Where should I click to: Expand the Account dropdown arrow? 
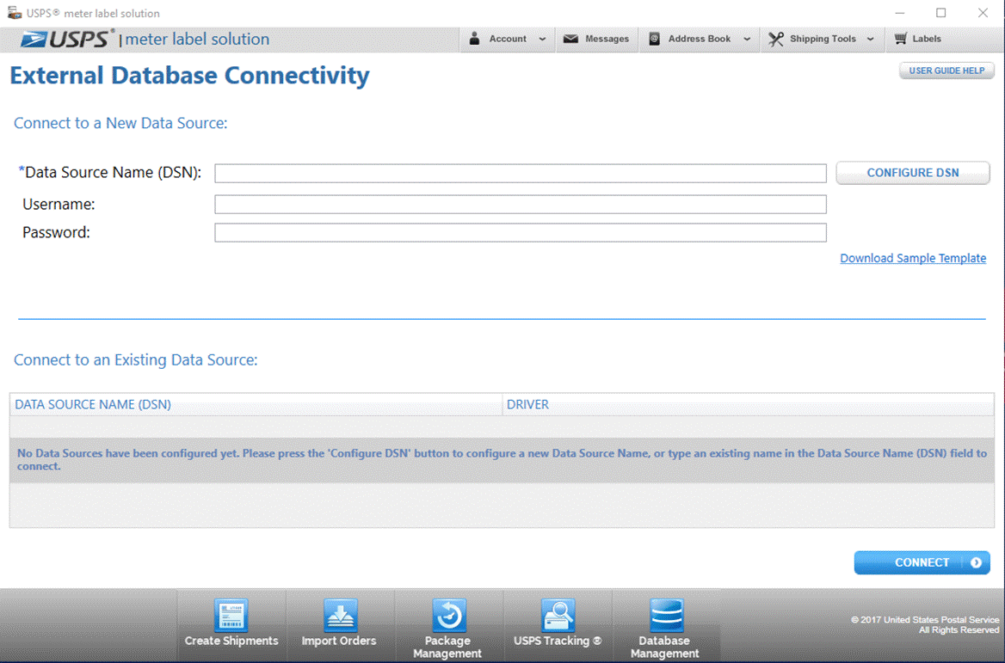(542, 39)
